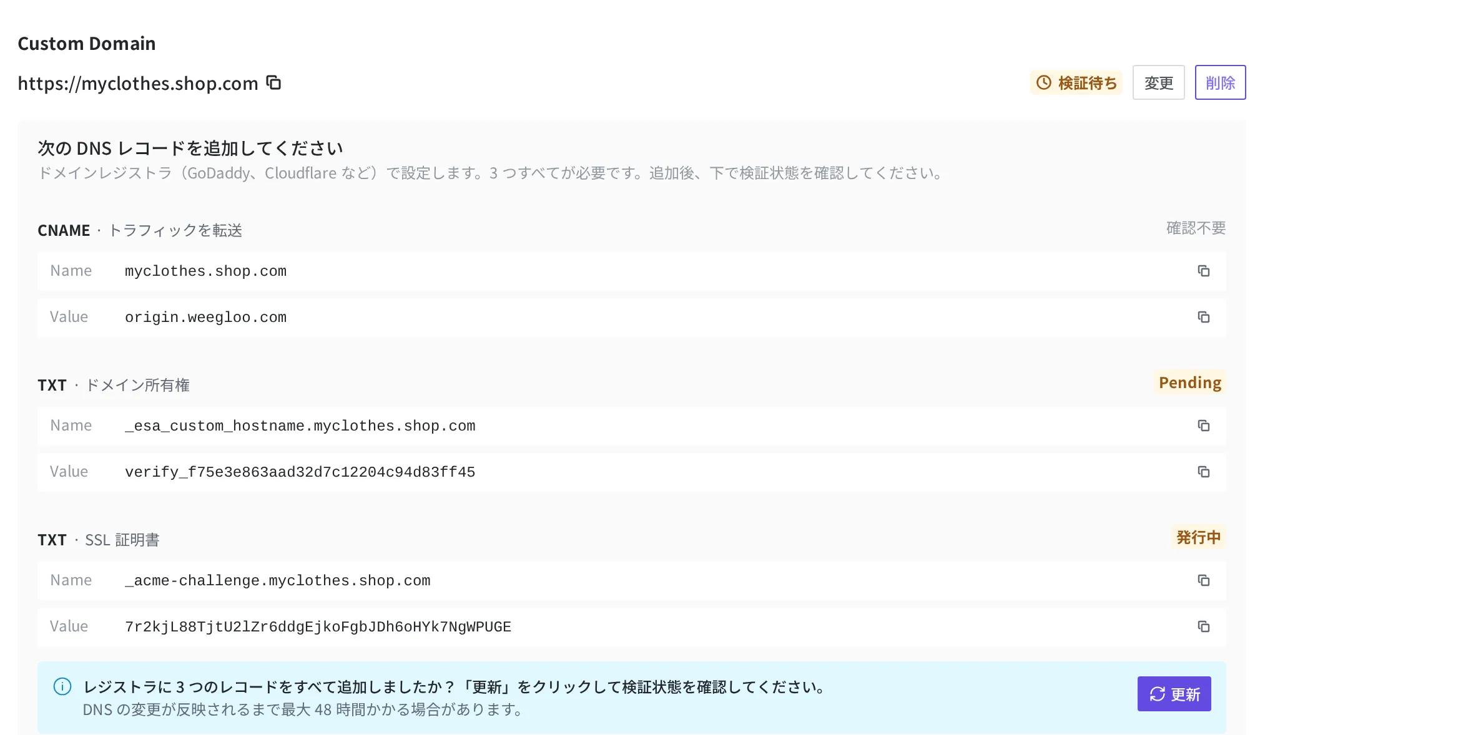This screenshot has height=735, width=1476.
Task: Copy CNAME name myclothes.shop.com
Action: click(1203, 271)
